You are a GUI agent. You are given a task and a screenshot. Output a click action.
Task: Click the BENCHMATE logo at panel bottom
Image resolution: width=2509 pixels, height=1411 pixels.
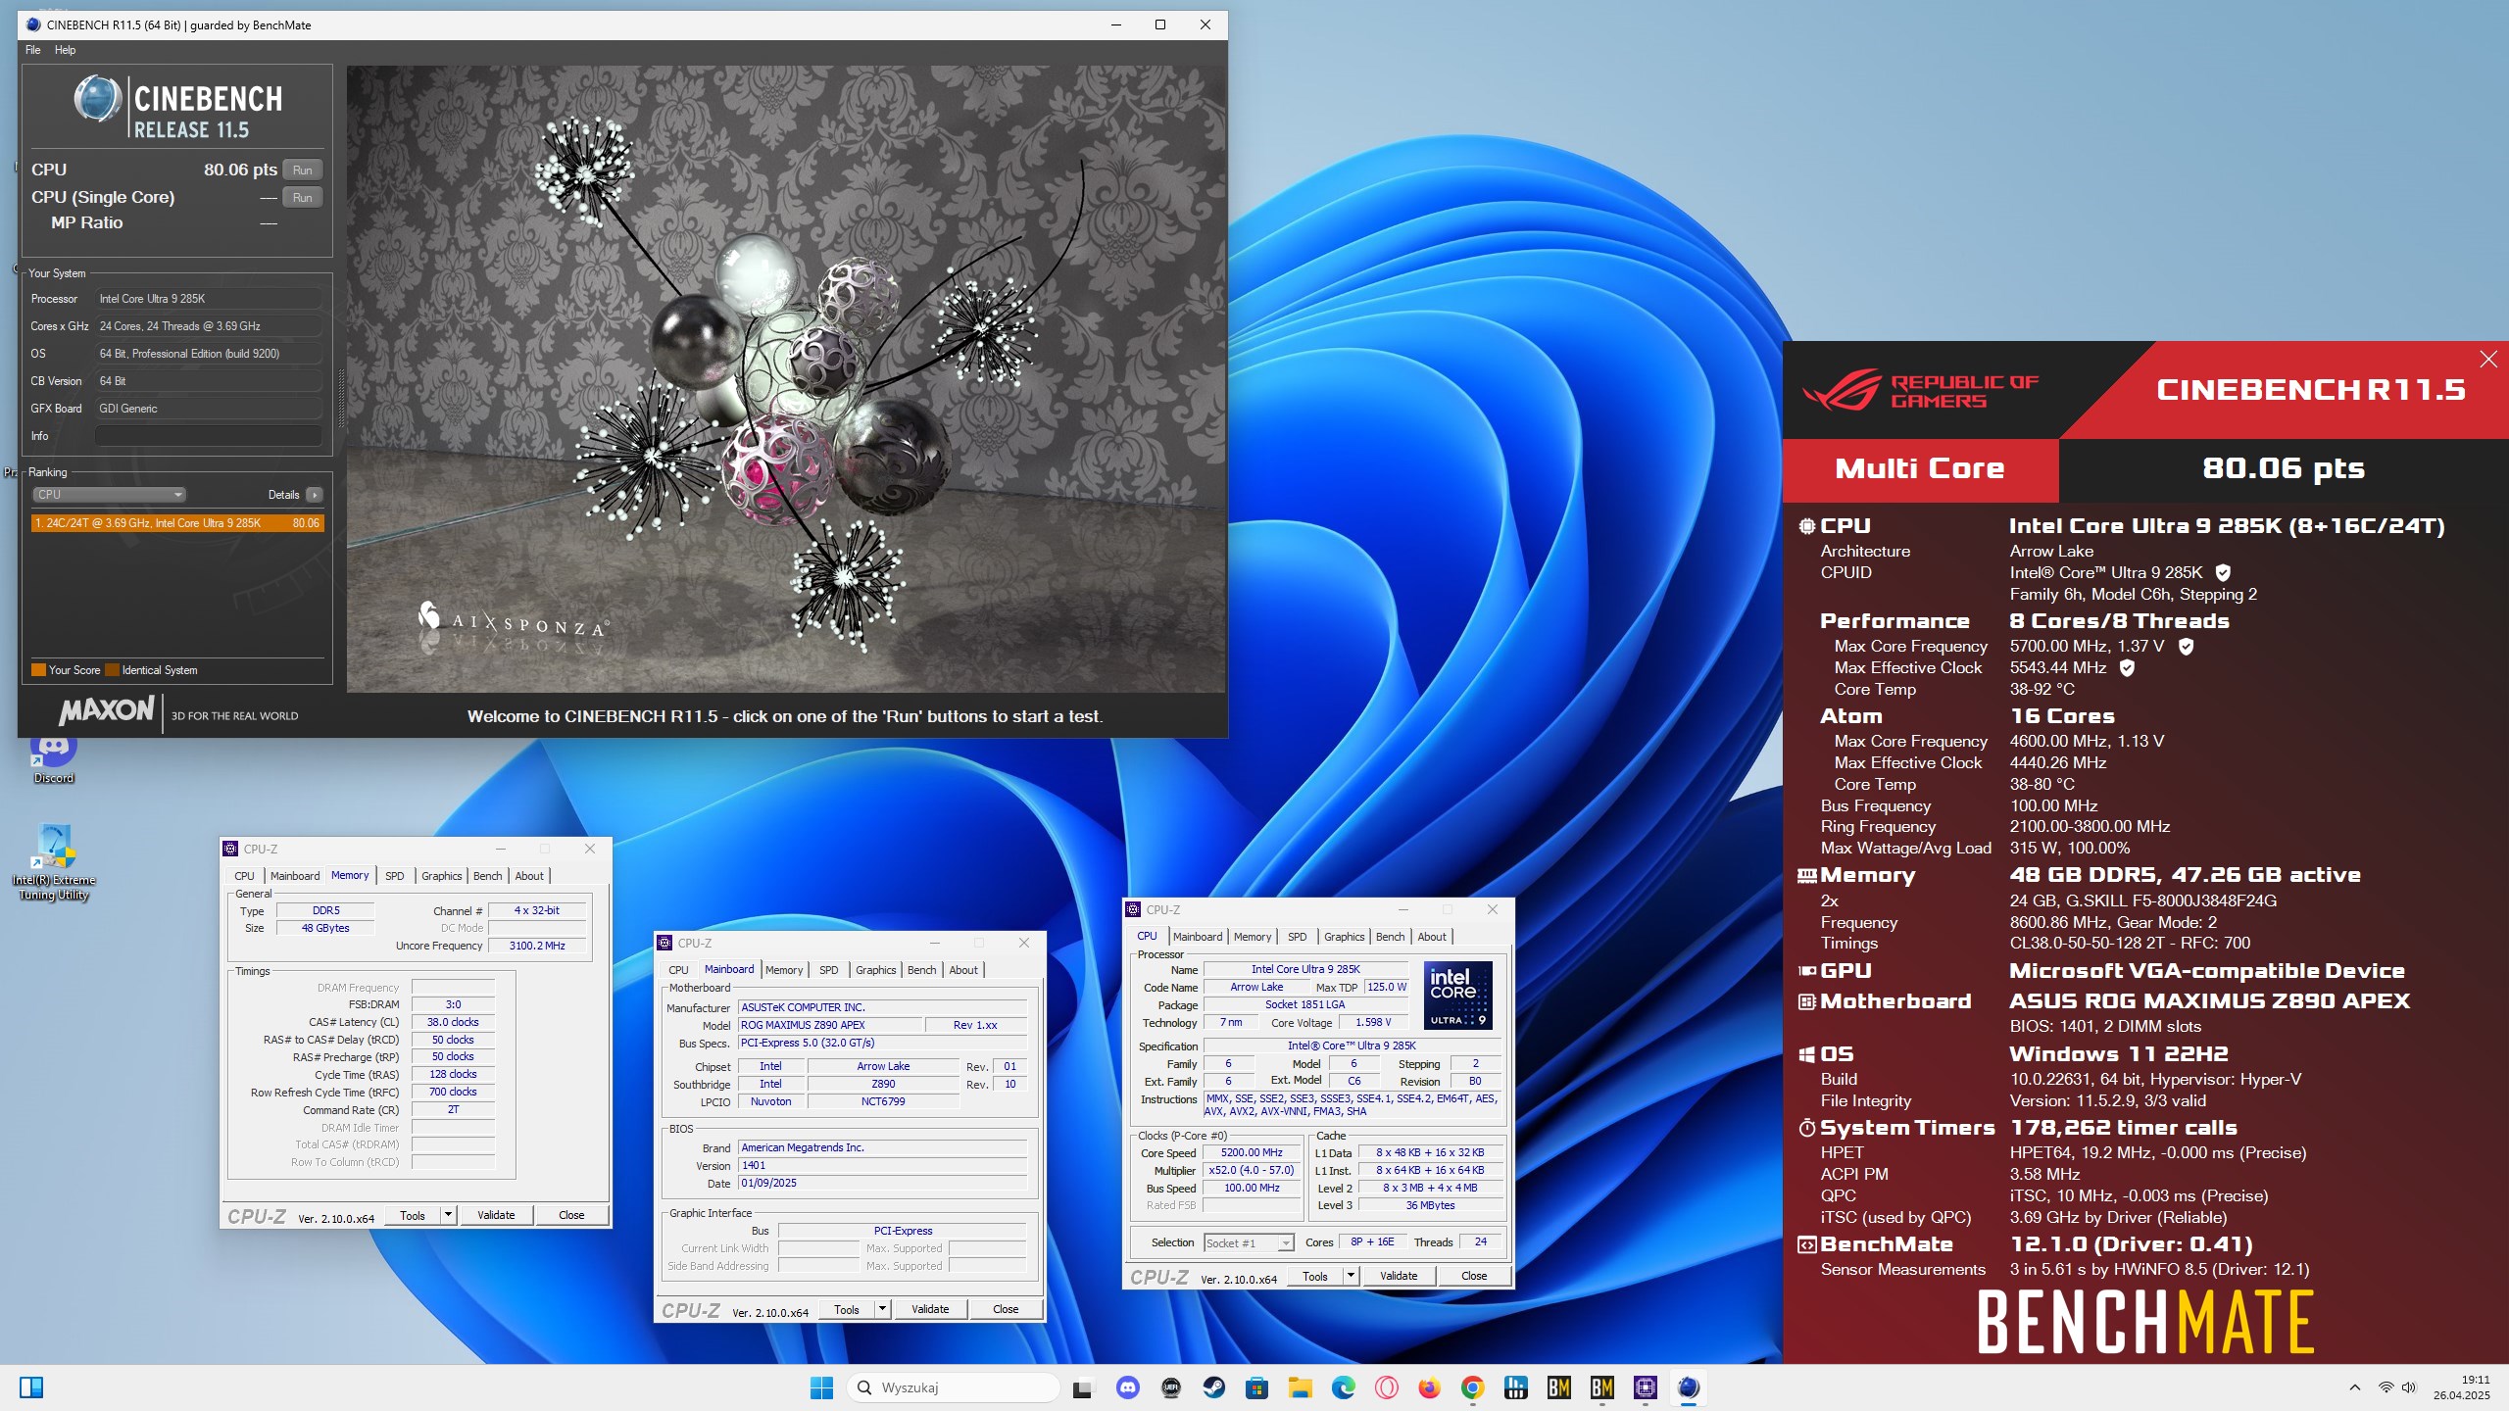[2145, 1322]
